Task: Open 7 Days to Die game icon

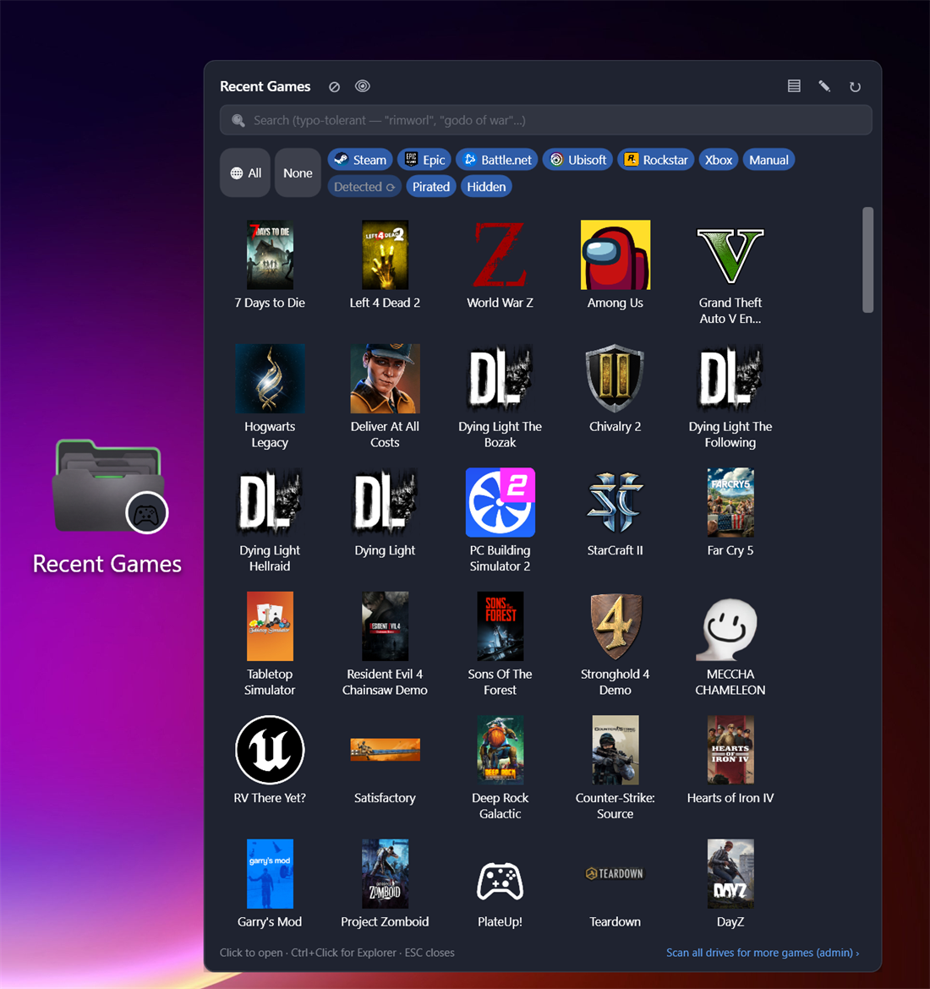Action: (270, 254)
